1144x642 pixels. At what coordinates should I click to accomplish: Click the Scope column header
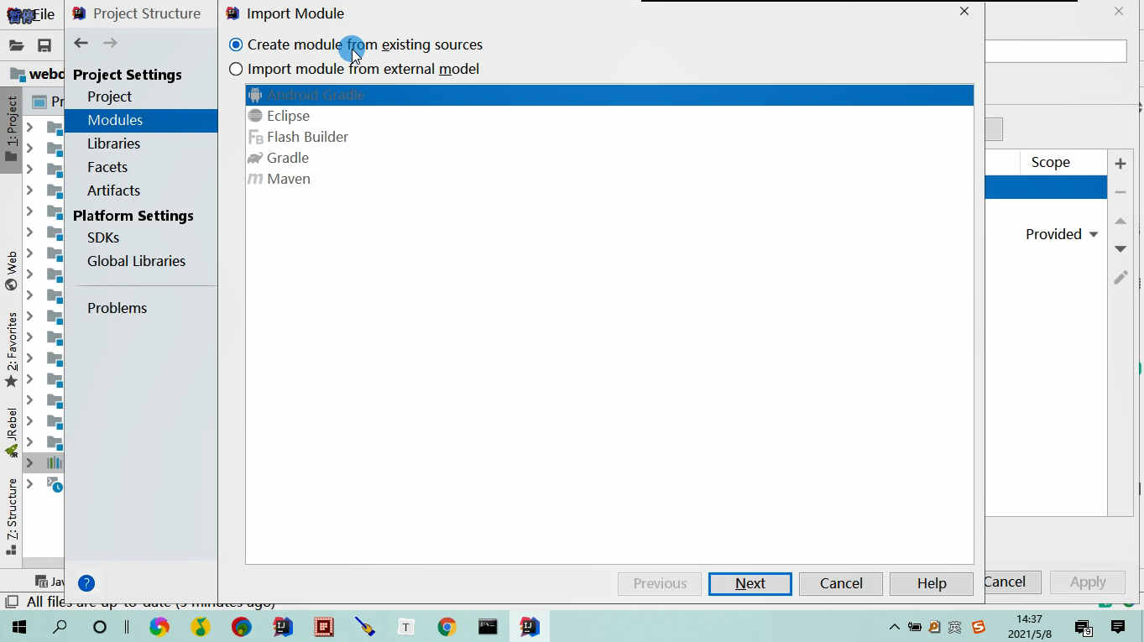[1063, 162]
